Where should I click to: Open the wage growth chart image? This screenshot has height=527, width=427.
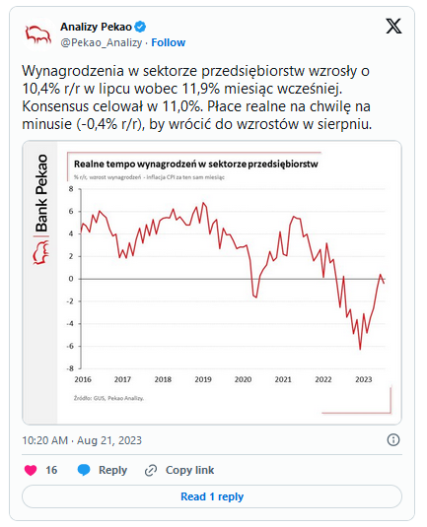(212, 283)
